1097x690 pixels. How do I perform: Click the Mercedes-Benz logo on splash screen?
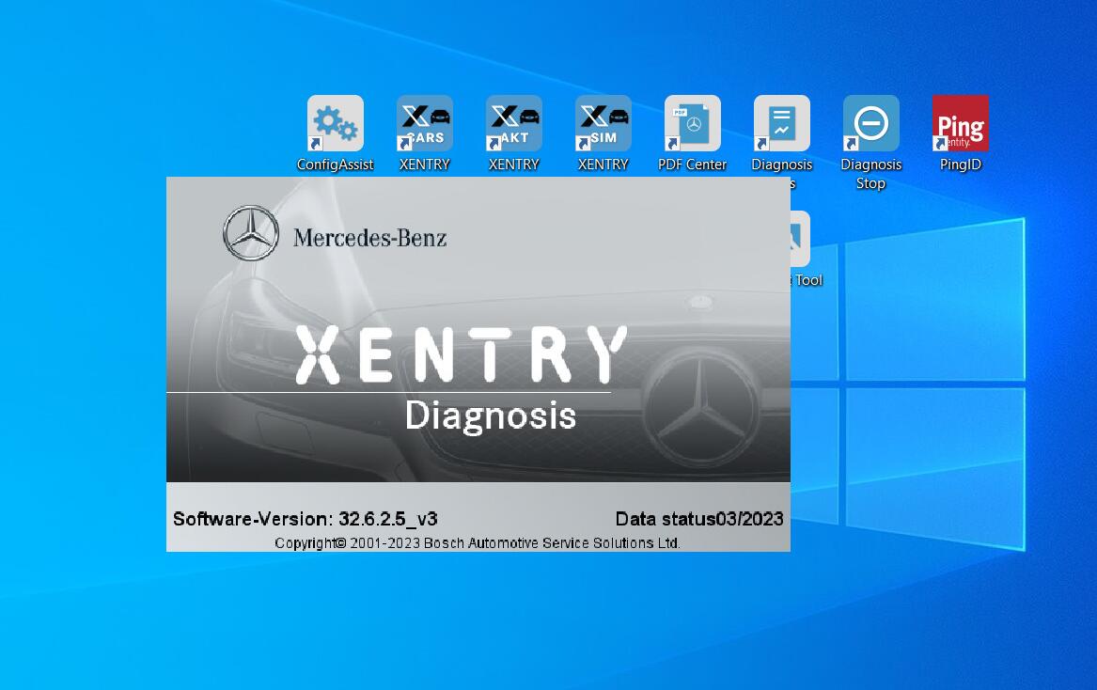point(251,233)
